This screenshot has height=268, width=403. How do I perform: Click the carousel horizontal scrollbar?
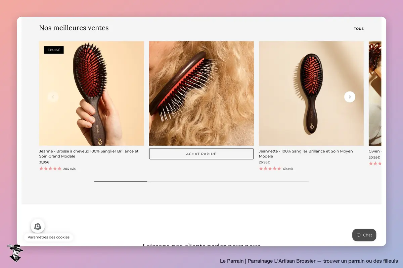(x=201, y=182)
